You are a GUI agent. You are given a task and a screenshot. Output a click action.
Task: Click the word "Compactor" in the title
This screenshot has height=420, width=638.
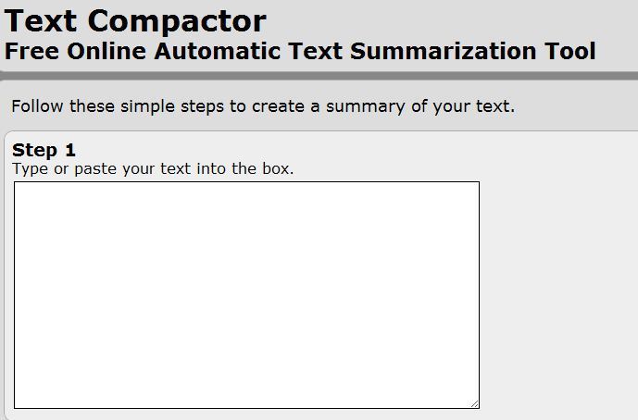click(x=181, y=20)
